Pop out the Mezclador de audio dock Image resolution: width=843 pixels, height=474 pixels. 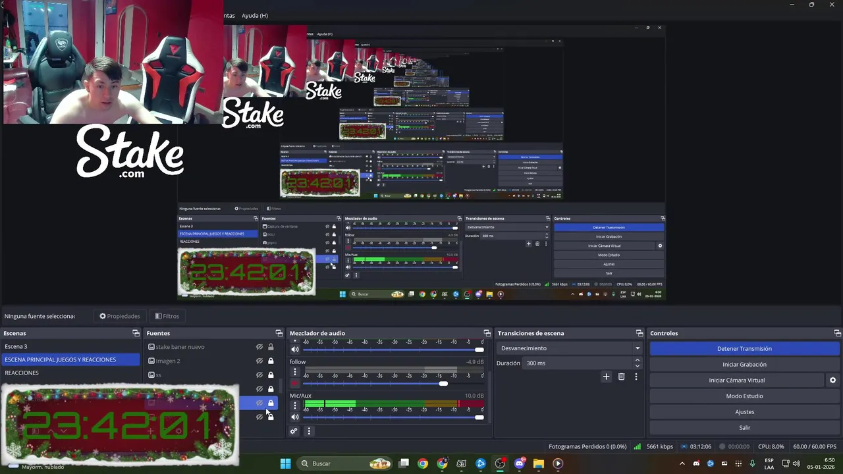point(487,333)
